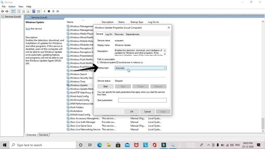Click the Start button in the properties dialog

tap(106, 87)
